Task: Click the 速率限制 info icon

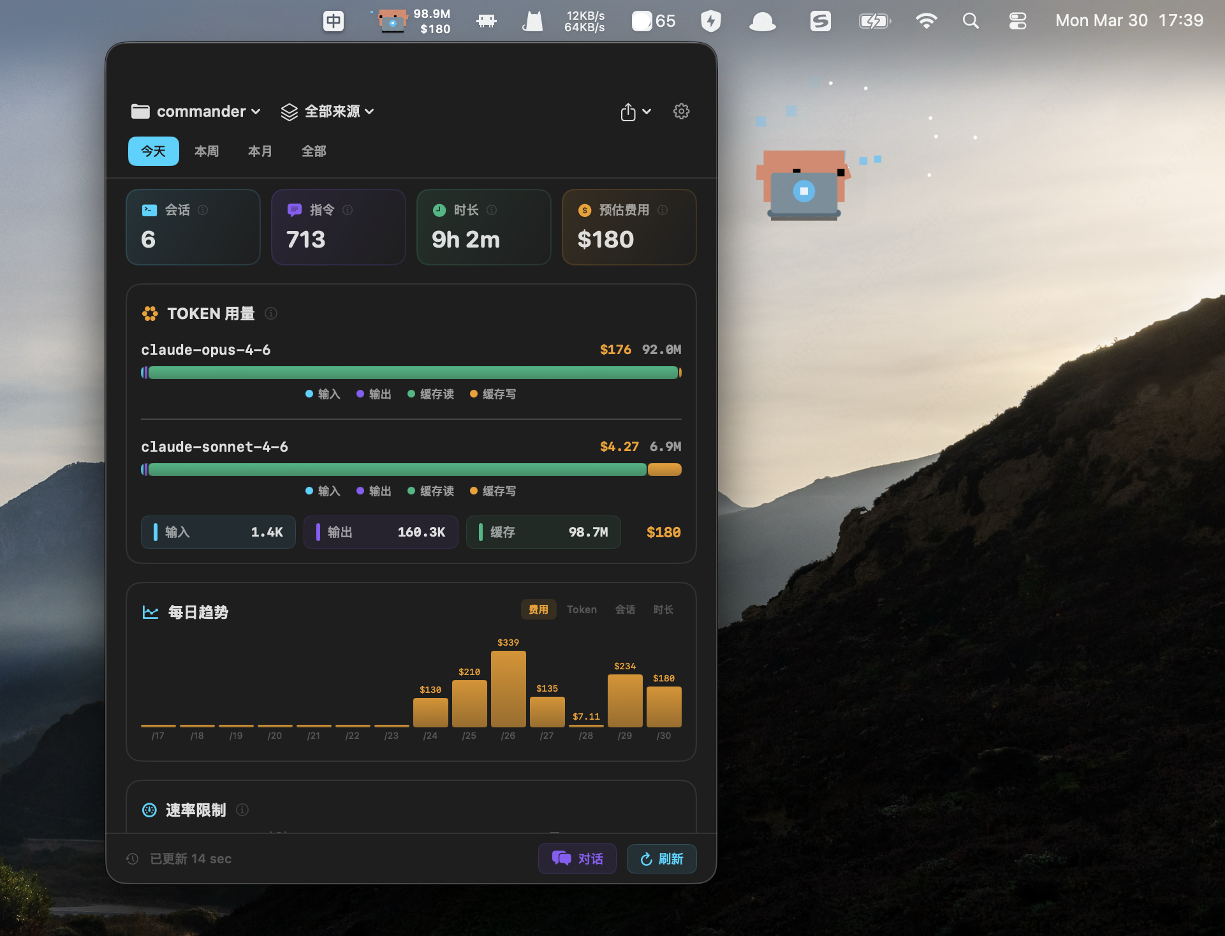Action: click(x=242, y=810)
